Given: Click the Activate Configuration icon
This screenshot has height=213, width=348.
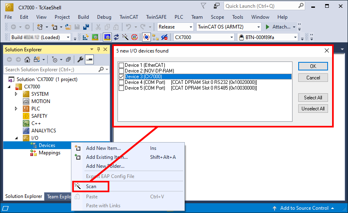Looking at the screenshot, I should 85,37.
